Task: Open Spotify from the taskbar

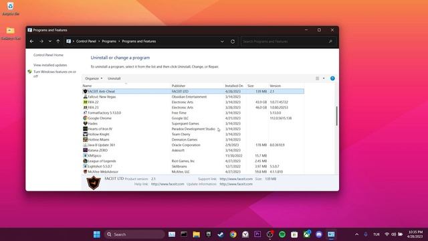Action: 282,234
